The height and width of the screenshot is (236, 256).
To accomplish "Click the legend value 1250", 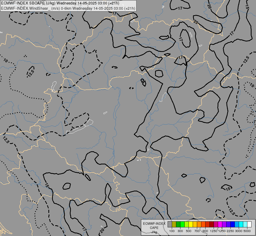I will click(214, 231).
